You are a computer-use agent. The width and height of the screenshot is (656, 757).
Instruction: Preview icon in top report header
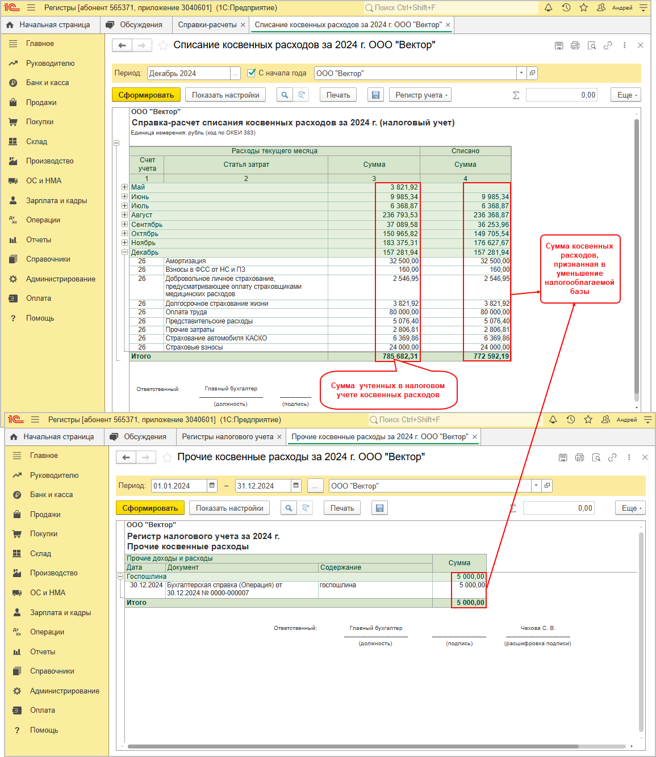(x=591, y=45)
